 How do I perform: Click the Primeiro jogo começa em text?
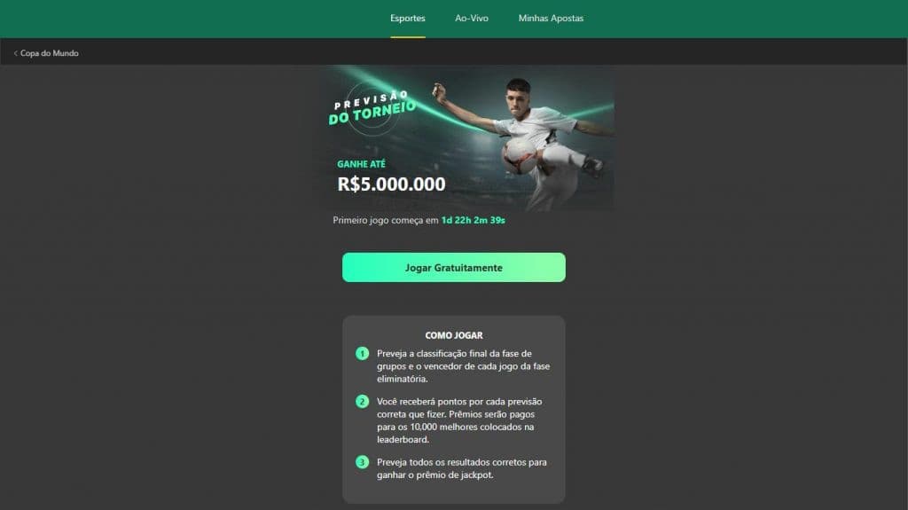[x=385, y=220]
